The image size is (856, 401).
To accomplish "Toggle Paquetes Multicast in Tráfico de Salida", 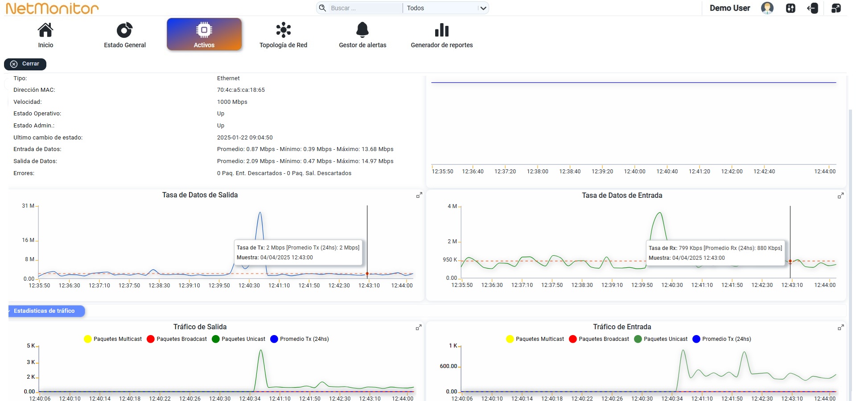I will [113, 339].
